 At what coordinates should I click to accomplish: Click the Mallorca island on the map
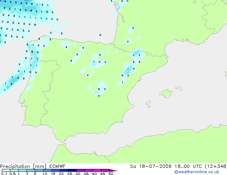[166, 93]
